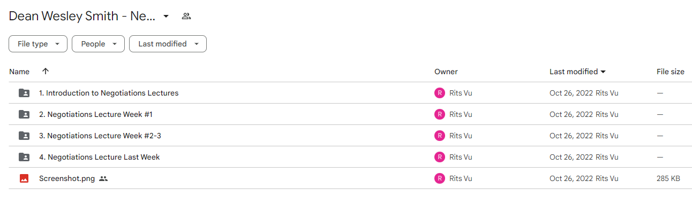Select the Screenshot.png file name

[67, 178]
